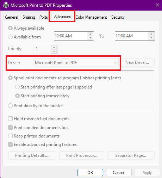Open the Security tab
The image size is (162, 178).
click(118, 17)
